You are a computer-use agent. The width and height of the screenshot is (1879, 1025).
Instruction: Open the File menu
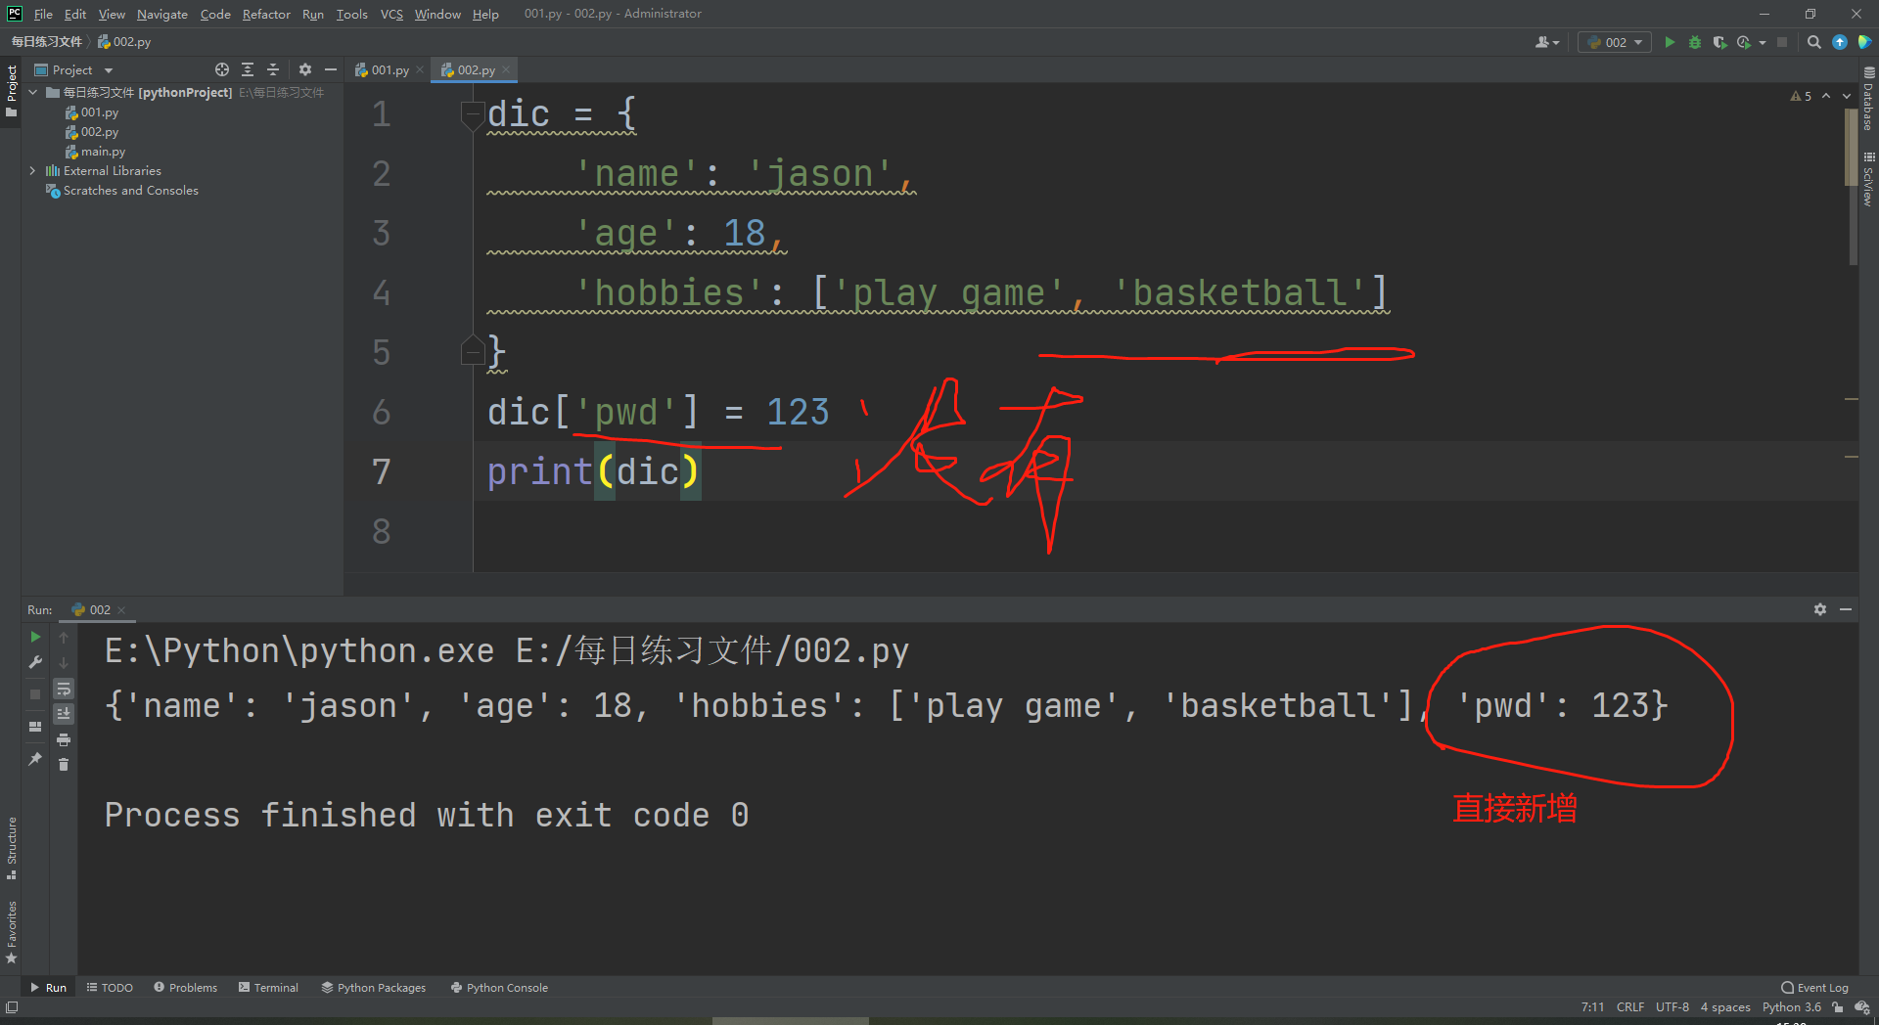pyautogui.click(x=43, y=14)
